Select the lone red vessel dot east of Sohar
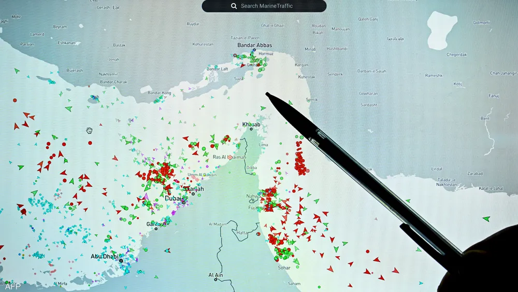This screenshot has height=292, width=518. point(366,251)
